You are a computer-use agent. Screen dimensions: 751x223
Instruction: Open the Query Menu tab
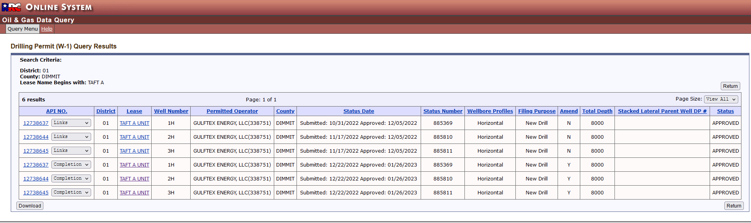(x=23, y=29)
